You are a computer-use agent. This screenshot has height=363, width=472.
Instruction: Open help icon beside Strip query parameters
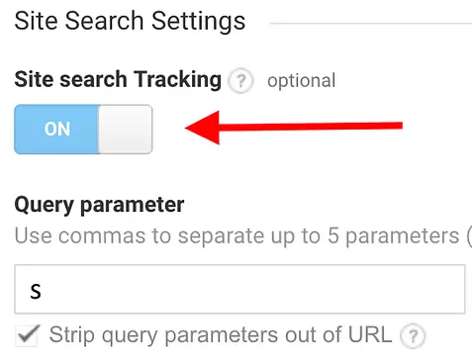pyautogui.click(x=413, y=336)
